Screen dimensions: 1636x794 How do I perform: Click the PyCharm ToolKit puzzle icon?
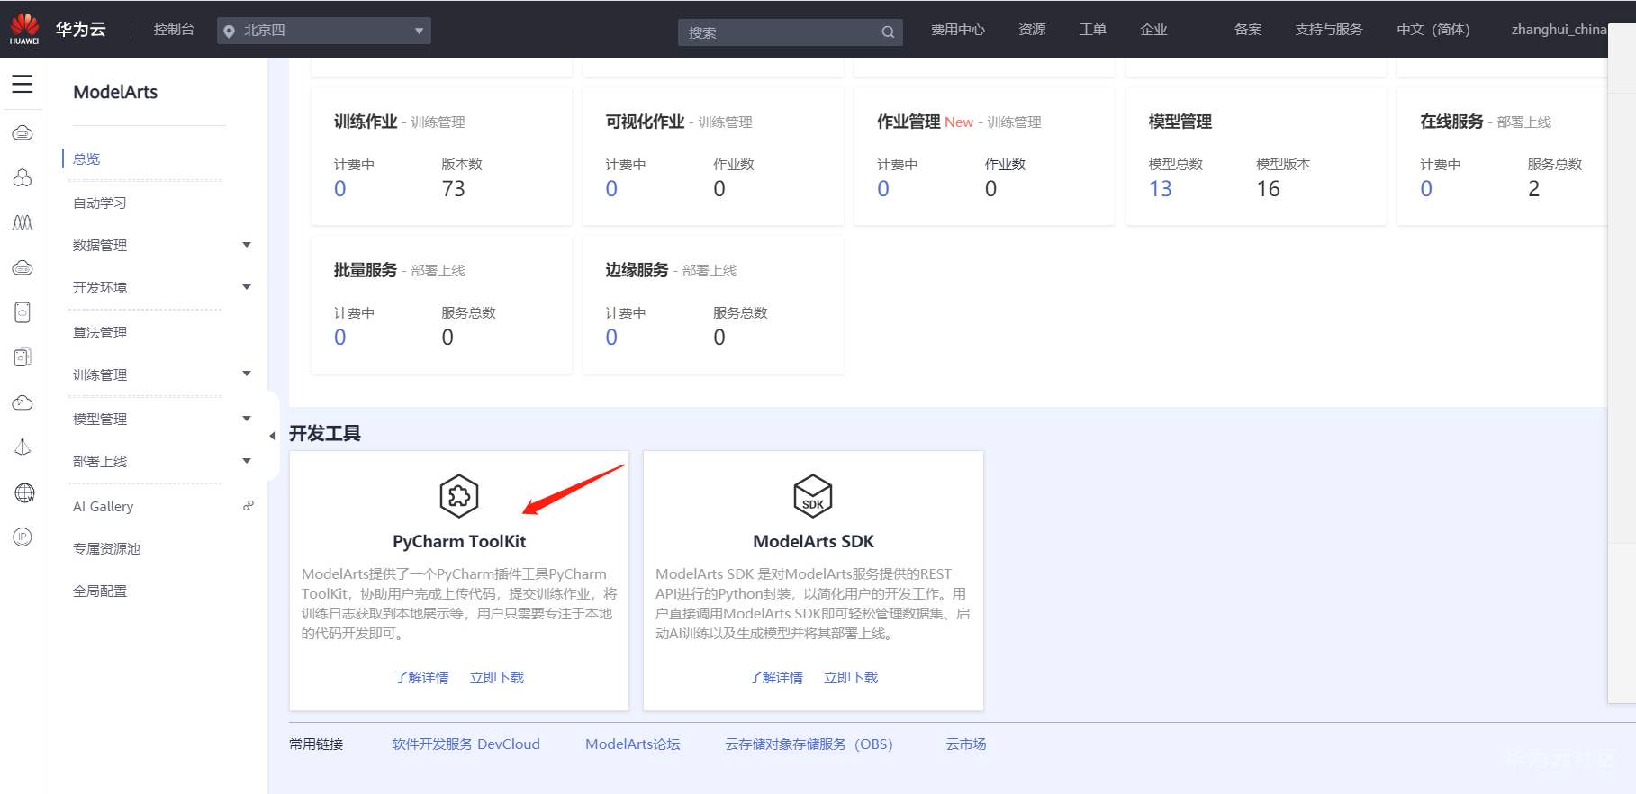pos(459,496)
